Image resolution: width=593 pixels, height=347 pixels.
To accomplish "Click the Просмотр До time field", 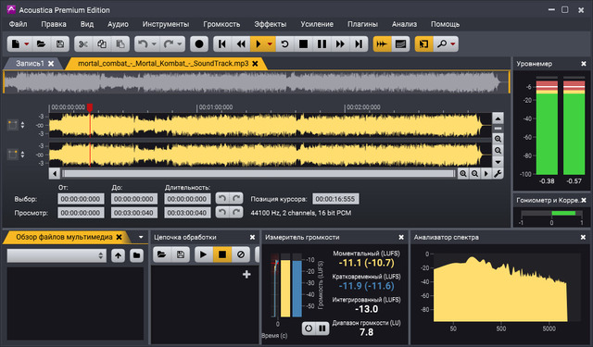I will point(133,213).
